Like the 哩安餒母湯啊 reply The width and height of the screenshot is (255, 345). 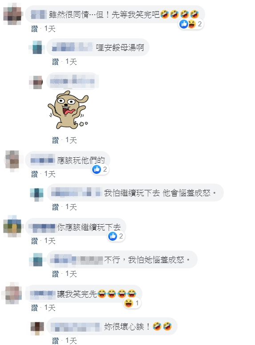(x=55, y=62)
